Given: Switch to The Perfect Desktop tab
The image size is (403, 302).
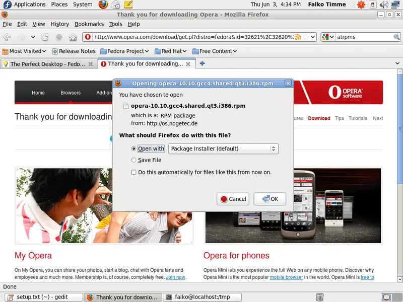Looking at the screenshot, I should point(48,64).
